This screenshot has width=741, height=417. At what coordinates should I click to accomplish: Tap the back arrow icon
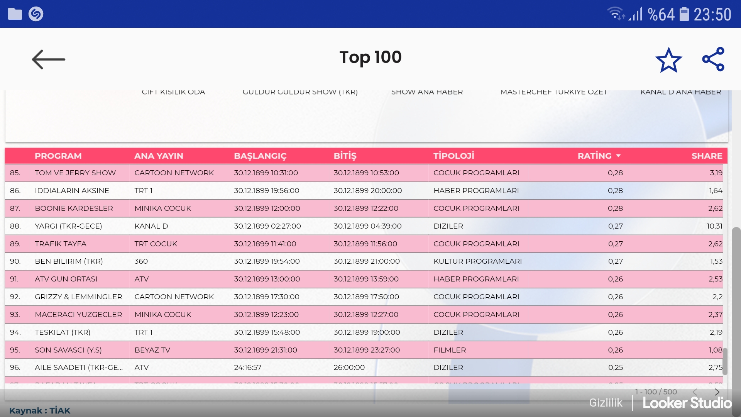pyautogui.click(x=49, y=59)
